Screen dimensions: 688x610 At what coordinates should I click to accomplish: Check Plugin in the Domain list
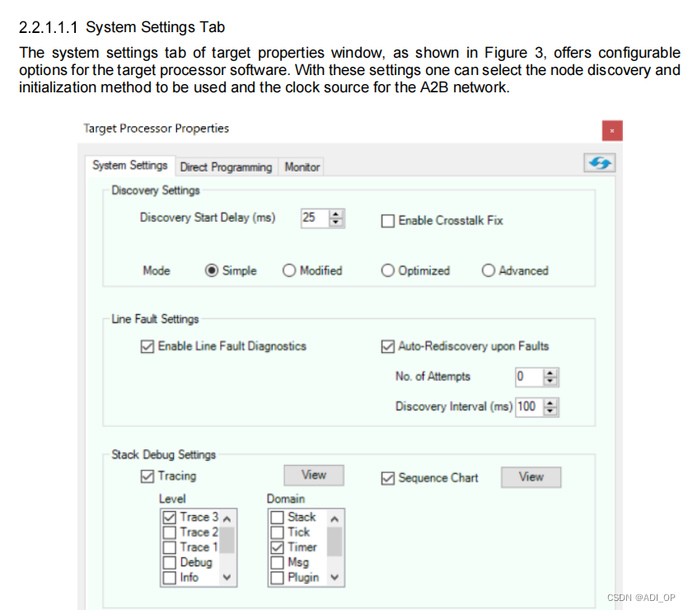point(277,578)
